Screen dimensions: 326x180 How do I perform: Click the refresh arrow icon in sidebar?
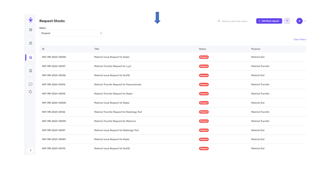[x=31, y=92]
